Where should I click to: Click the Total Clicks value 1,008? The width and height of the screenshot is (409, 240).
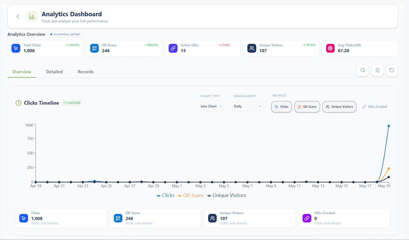[29, 51]
